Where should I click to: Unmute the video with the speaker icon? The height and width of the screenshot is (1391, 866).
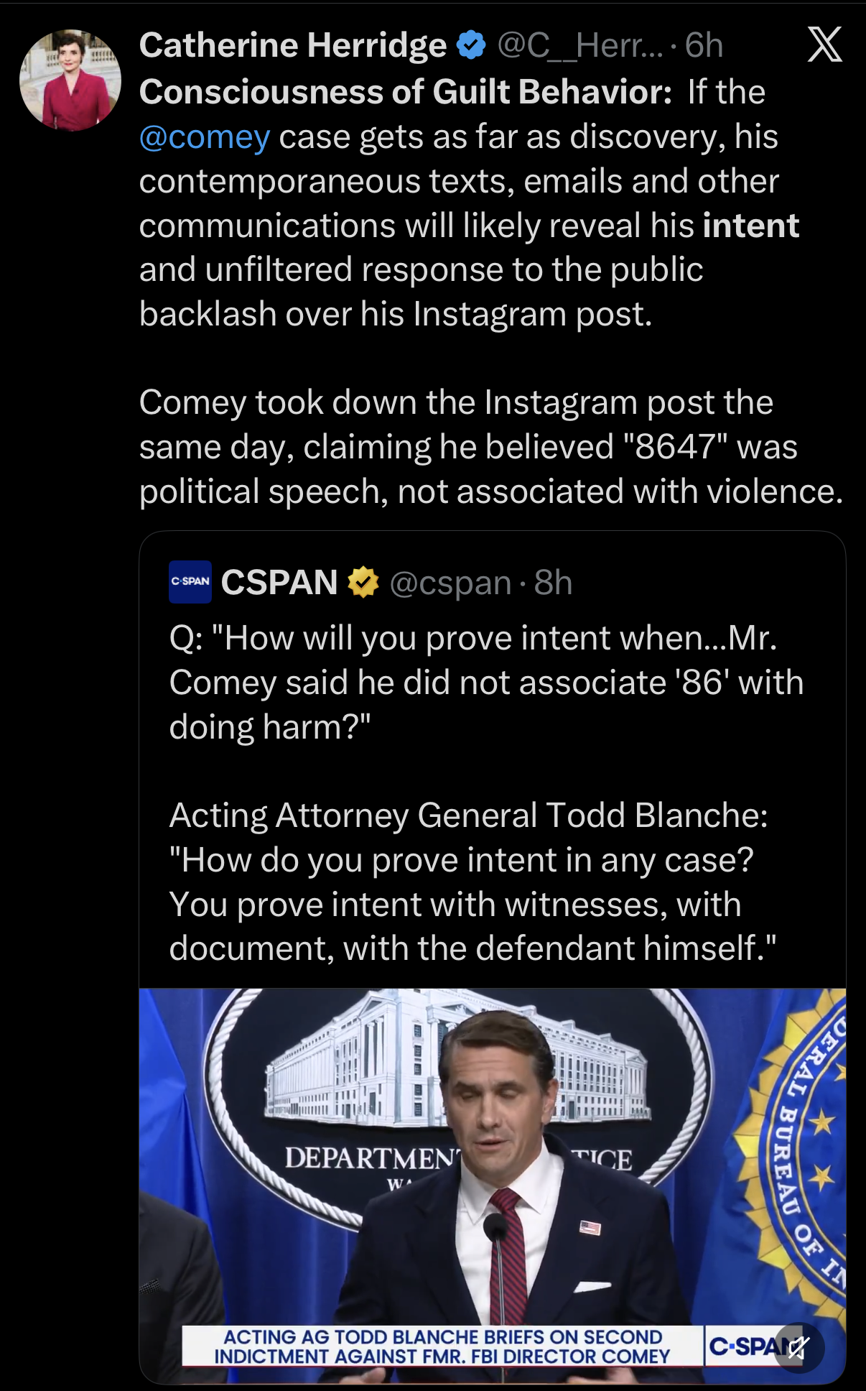click(x=799, y=1348)
